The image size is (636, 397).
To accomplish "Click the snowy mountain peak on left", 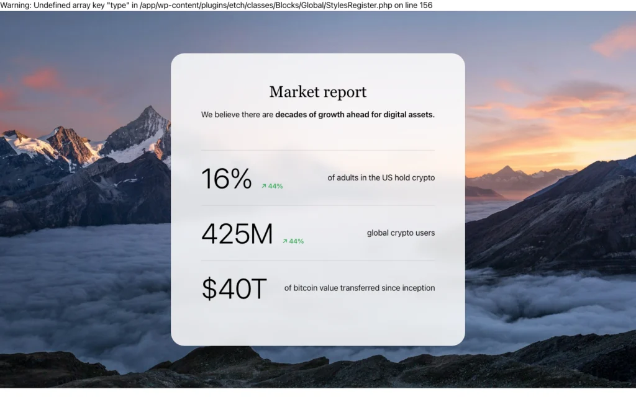I will (148, 118).
